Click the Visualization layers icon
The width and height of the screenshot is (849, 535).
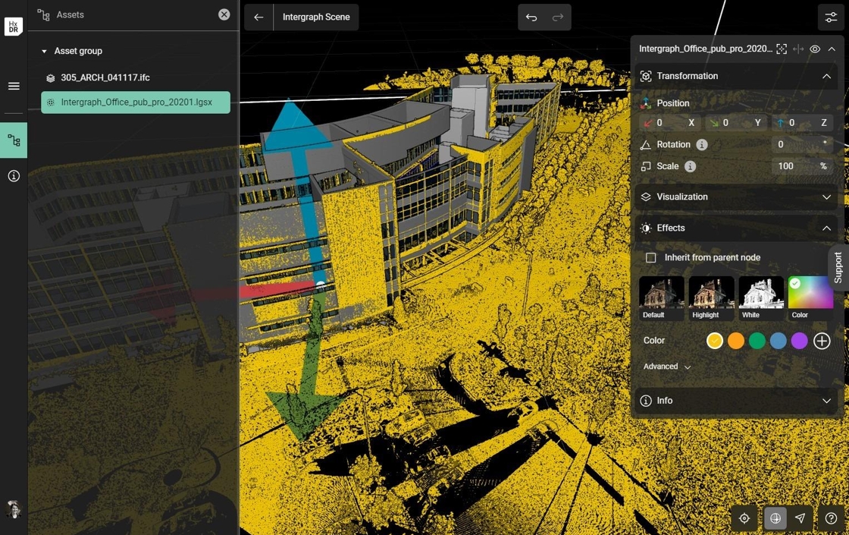646,197
